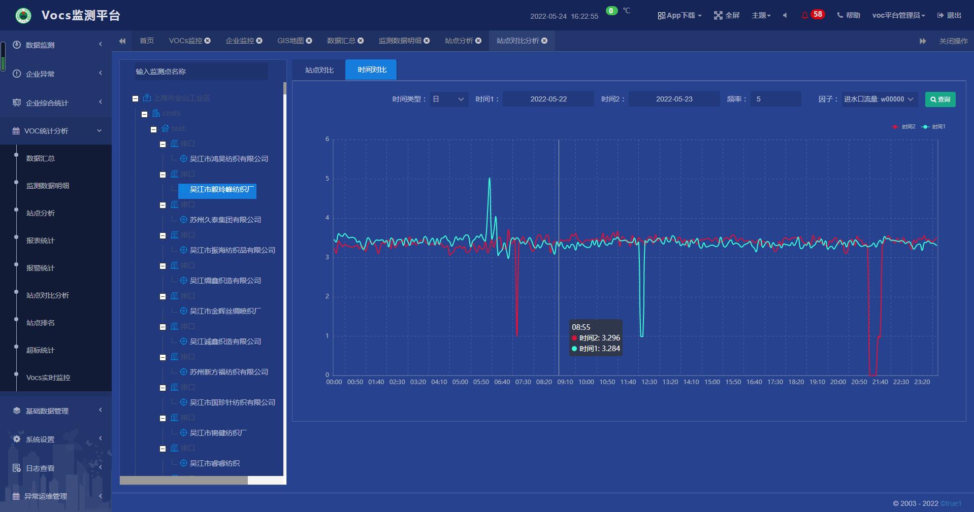Collapse the 上海市金山工业区 tree node
The width and height of the screenshot is (974, 512).
[x=136, y=98]
